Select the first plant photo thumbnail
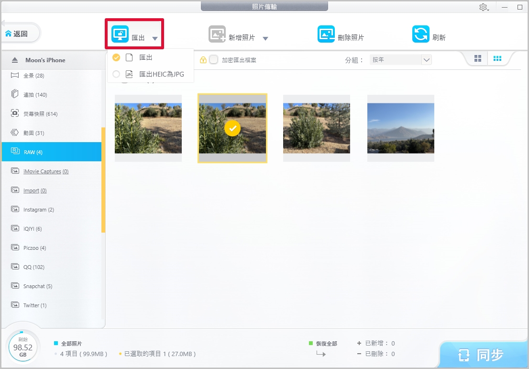 [x=148, y=128]
